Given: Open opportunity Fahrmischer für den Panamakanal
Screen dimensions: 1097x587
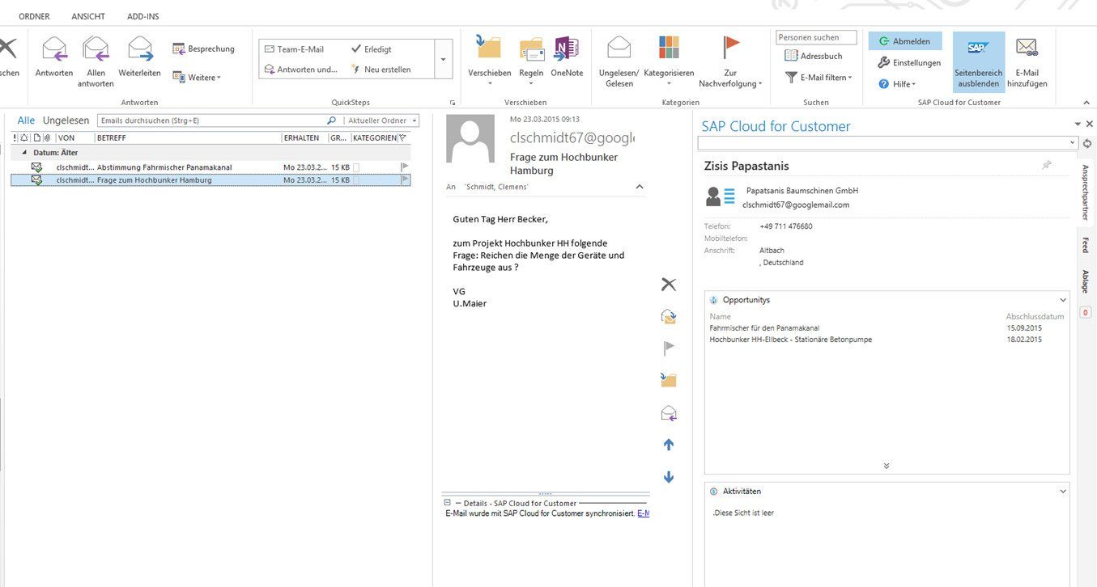Looking at the screenshot, I should pyautogui.click(x=764, y=328).
